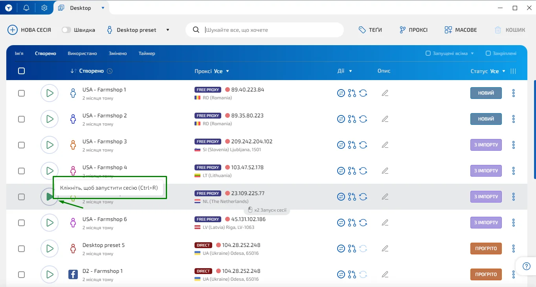The image size is (536, 287).
Task: Select checkbox for Desktop preset 5
Action: pyautogui.click(x=22, y=249)
